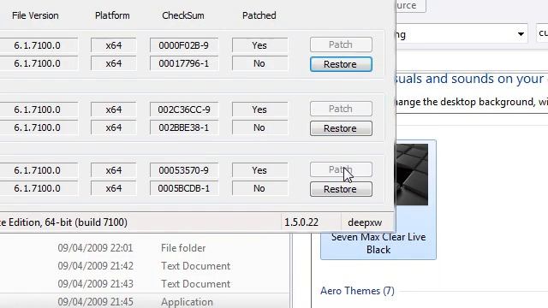The width and height of the screenshot is (548, 308).
Task: Click the x64 platform field beside 0005BCDB-1
Action: tap(114, 188)
